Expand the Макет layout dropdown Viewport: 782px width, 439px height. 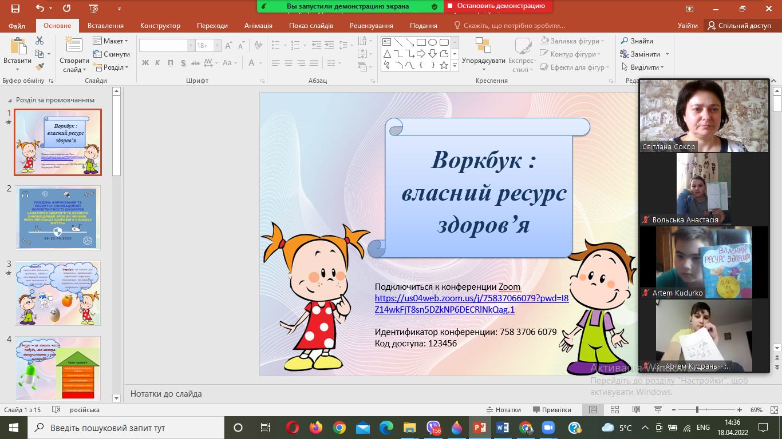(110, 41)
